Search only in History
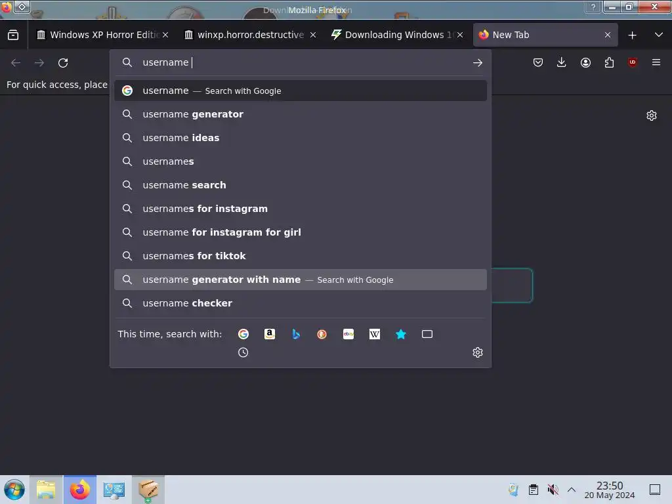Image resolution: width=672 pixels, height=504 pixels. tap(243, 352)
